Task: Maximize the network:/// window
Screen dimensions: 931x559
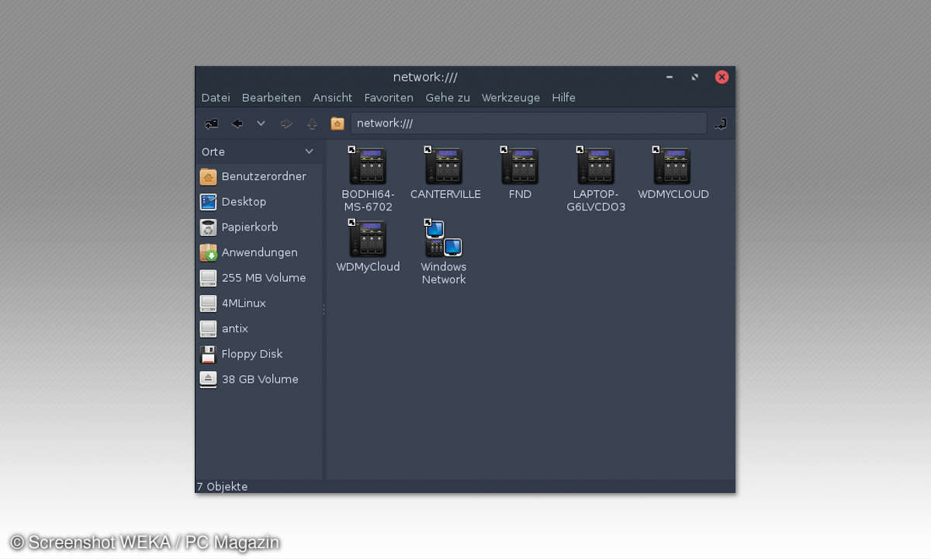Action: click(695, 77)
